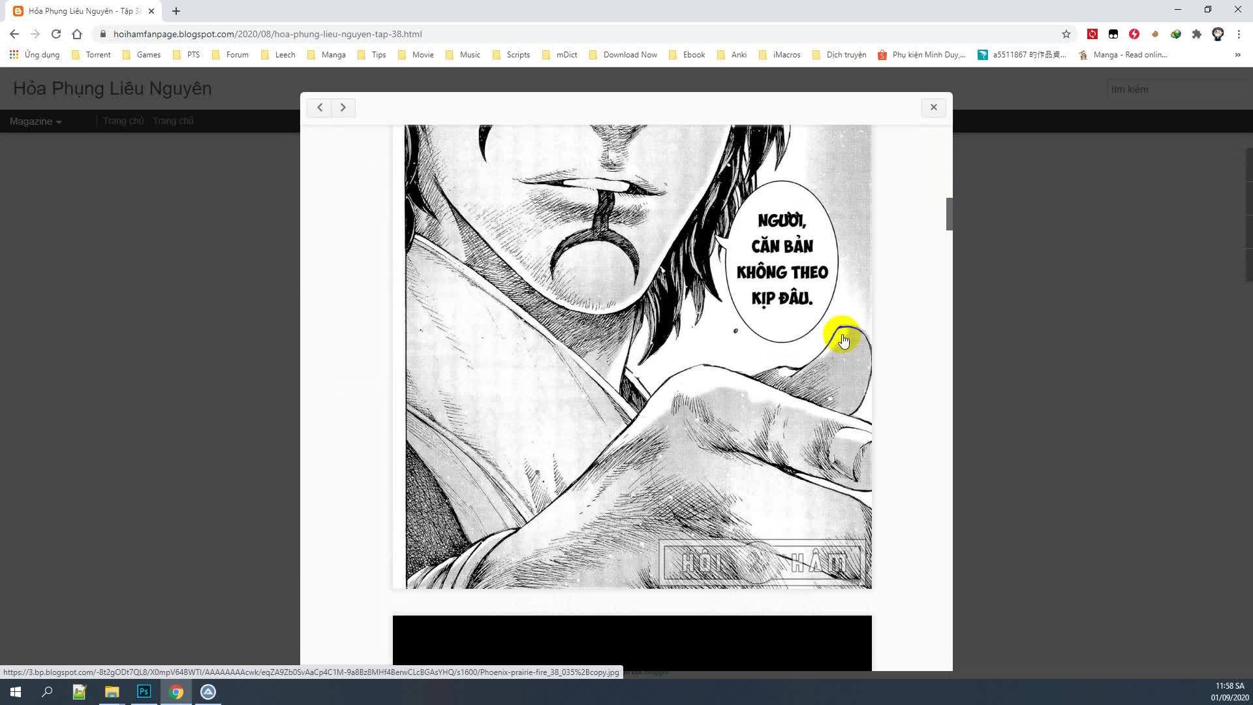The image size is (1253, 705).
Task: Open the browser home page
Action: (77, 34)
